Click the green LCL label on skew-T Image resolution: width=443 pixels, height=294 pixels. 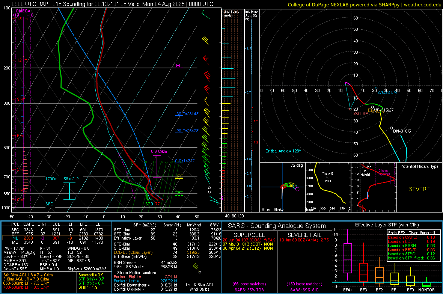(x=179, y=194)
